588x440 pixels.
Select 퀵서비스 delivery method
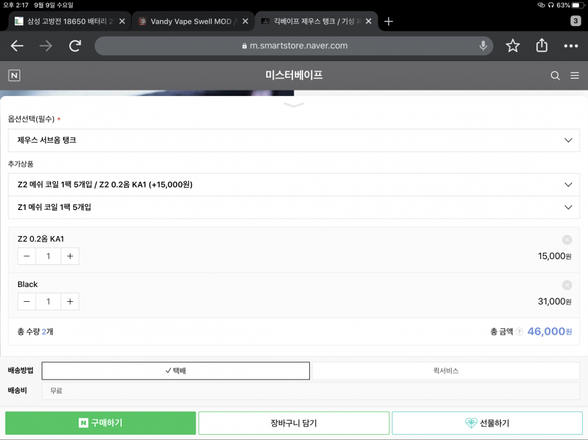point(446,371)
